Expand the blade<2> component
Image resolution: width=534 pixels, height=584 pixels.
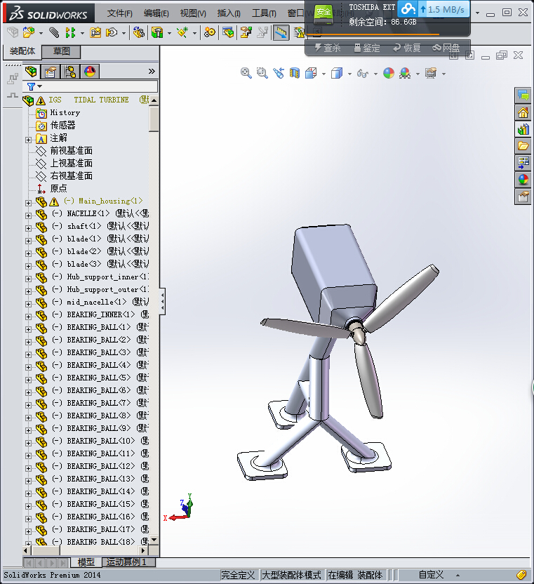click(28, 253)
